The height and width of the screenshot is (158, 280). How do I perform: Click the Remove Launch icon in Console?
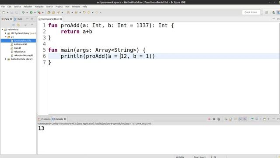pos(214,119)
